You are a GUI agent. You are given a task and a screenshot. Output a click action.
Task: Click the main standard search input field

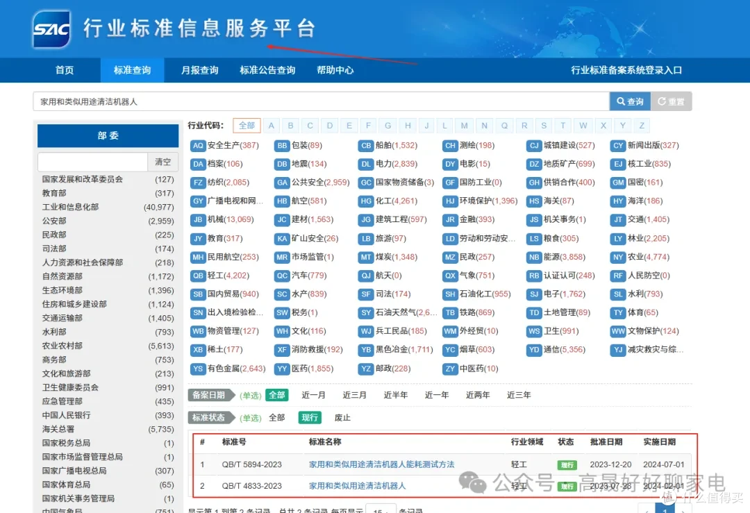tap(322, 101)
